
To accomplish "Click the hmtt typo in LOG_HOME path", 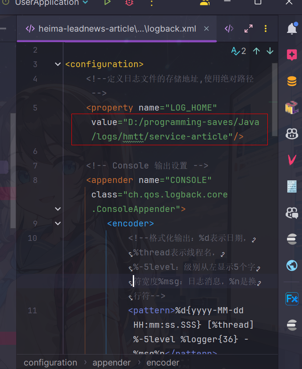I will click(x=133, y=137).
